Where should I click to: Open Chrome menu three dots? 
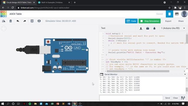[185, 8]
